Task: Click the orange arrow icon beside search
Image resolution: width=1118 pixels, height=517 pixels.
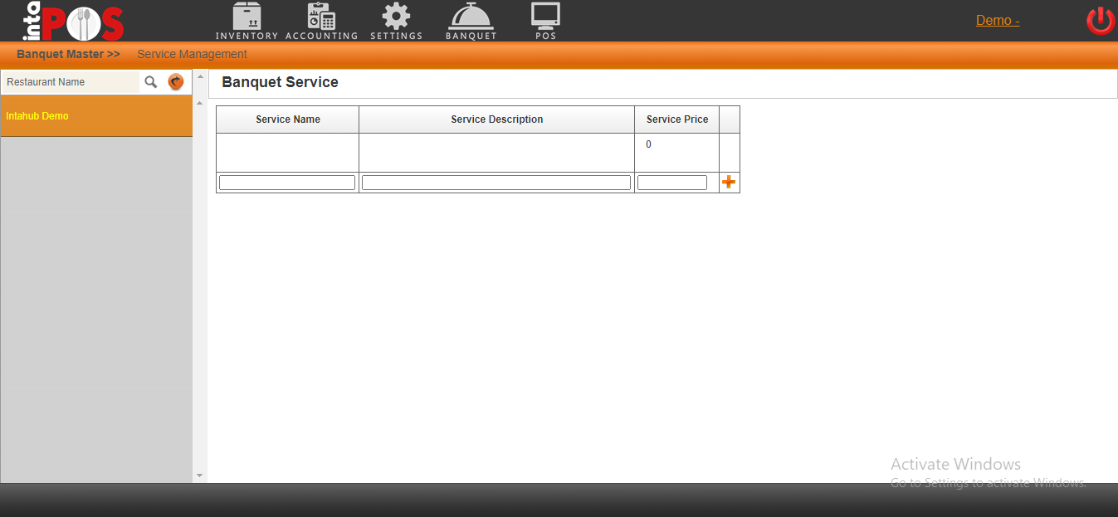Action: pos(175,82)
